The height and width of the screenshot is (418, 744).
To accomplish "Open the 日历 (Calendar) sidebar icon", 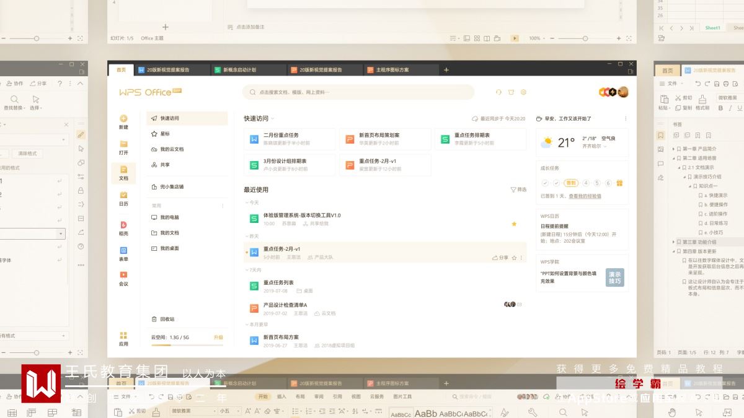I will tap(123, 195).
